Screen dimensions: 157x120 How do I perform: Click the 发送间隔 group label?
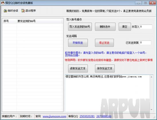click(71, 36)
